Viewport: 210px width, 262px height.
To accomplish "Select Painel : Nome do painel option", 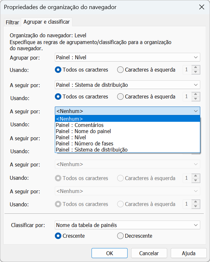I will coord(127,131).
